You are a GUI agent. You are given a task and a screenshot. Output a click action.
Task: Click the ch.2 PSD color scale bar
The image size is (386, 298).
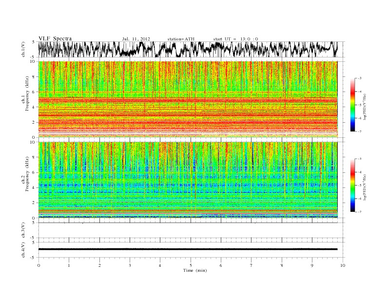pos(352,185)
